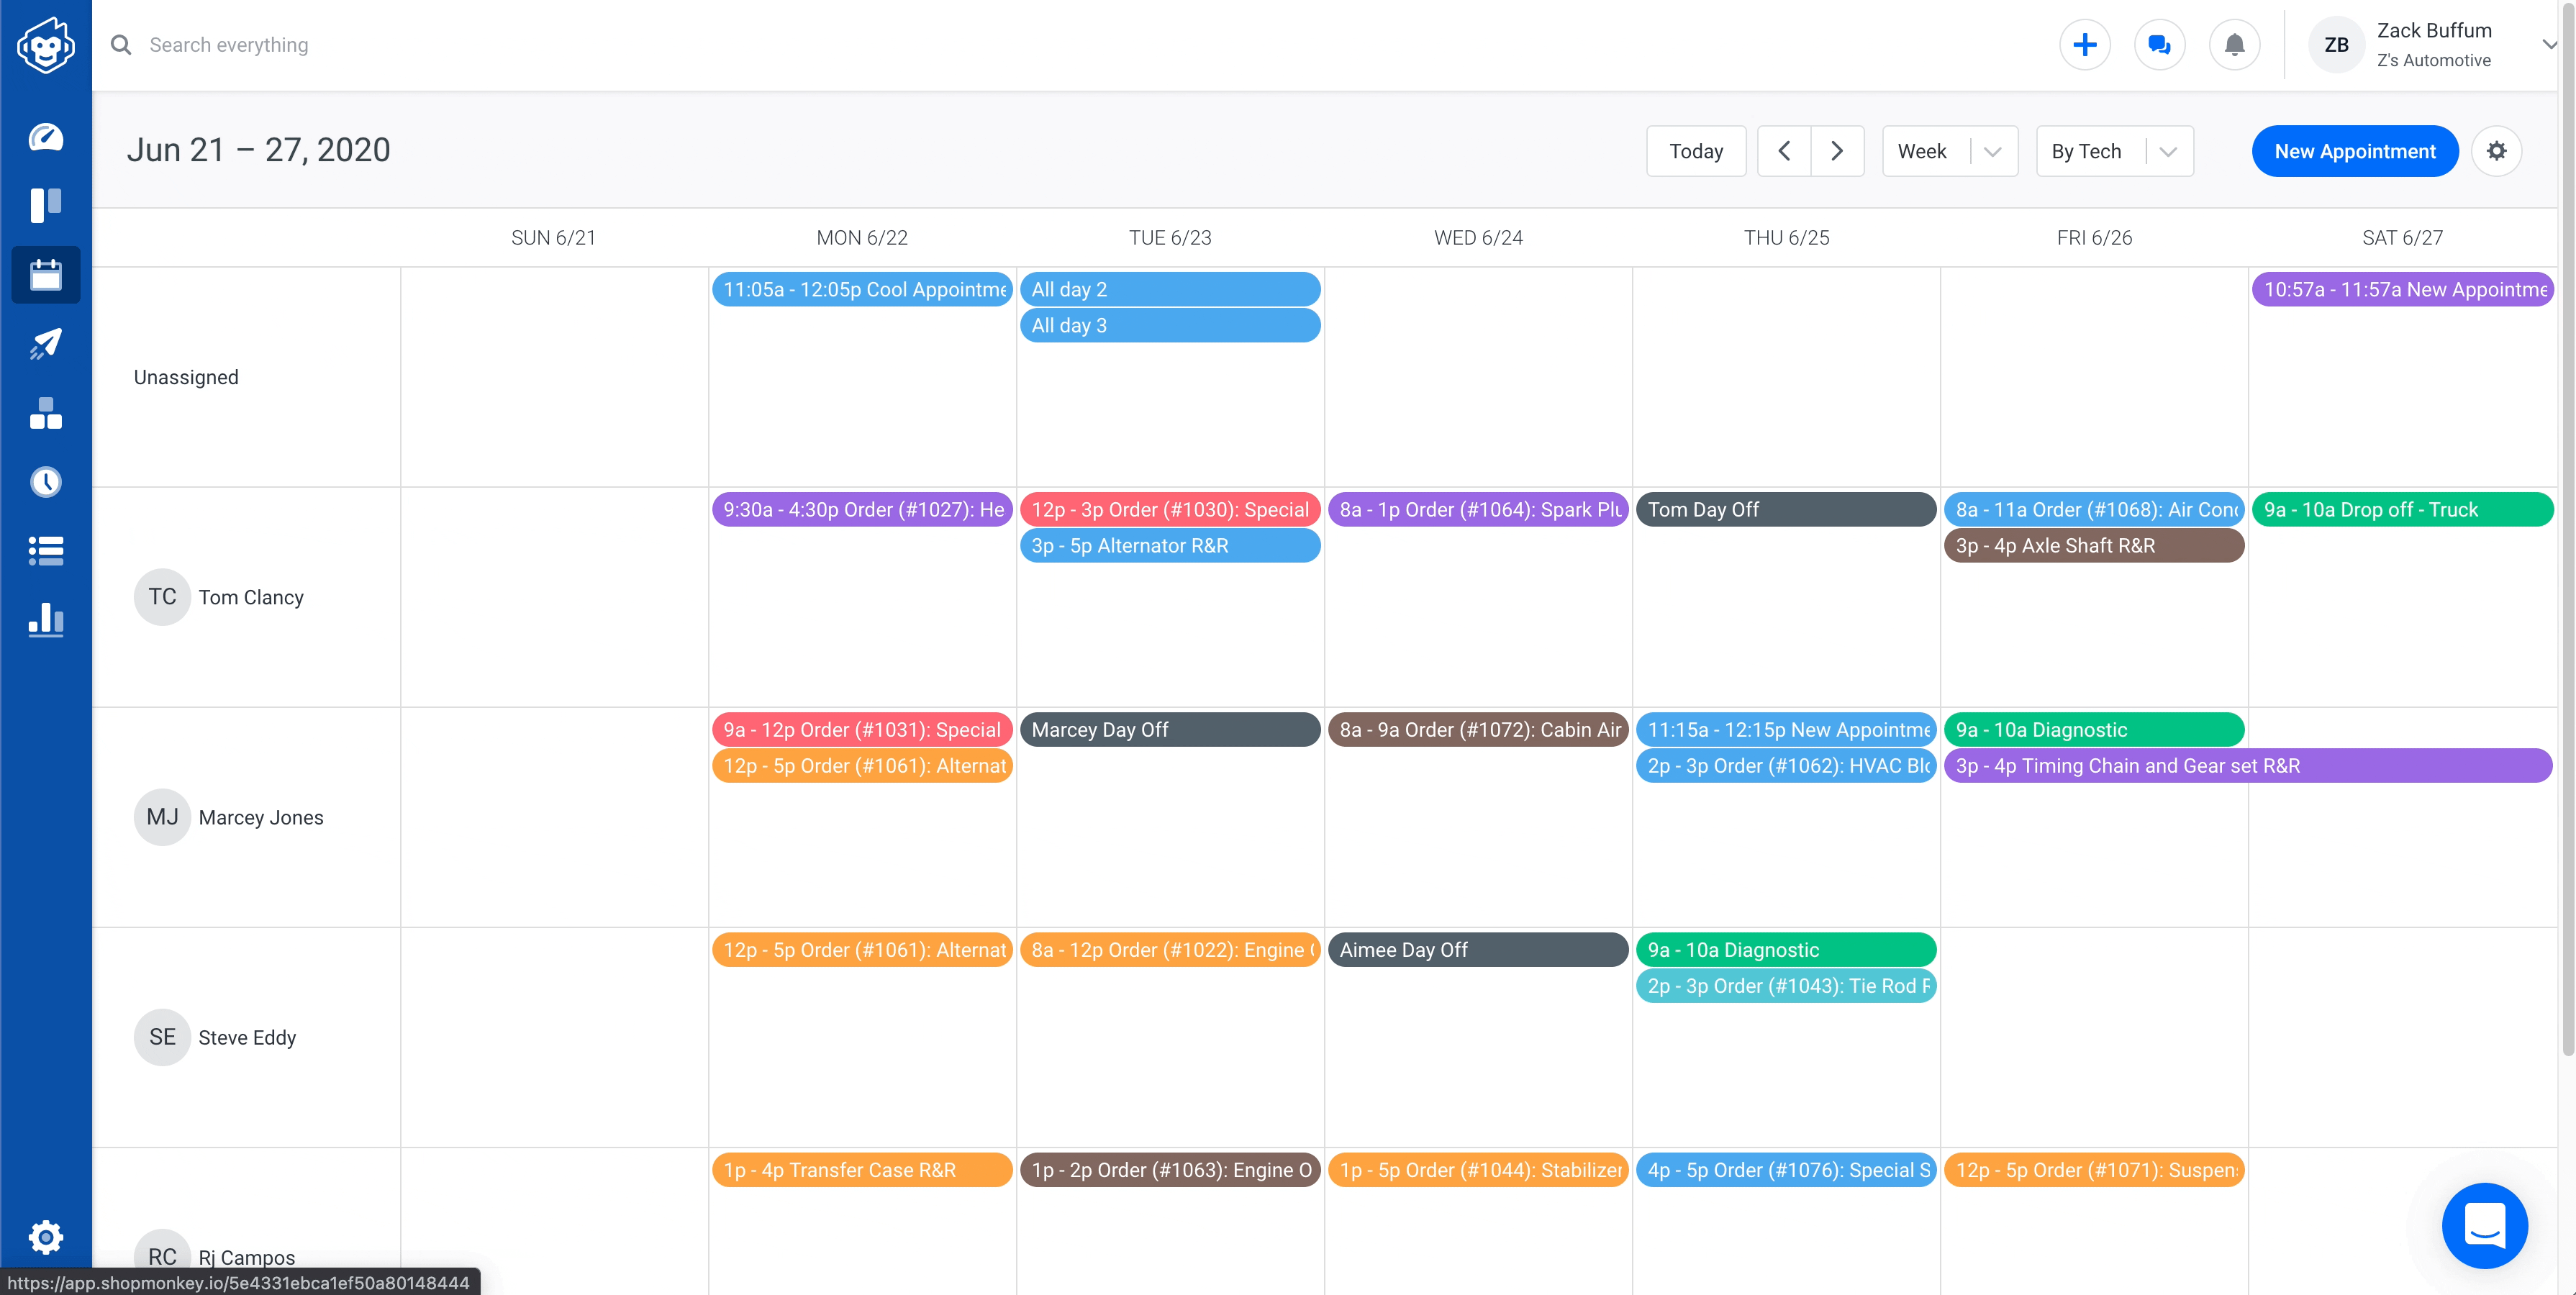Open the bar chart reports icon

point(45,620)
